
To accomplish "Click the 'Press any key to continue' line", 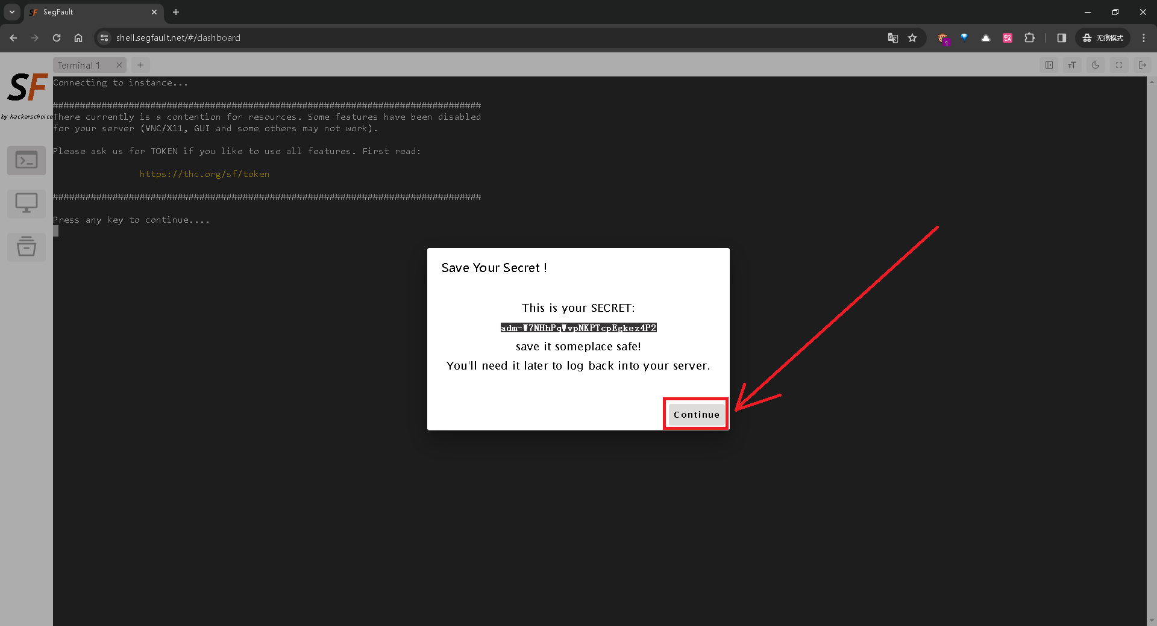I will pyautogui.click(x=131, y=220).
